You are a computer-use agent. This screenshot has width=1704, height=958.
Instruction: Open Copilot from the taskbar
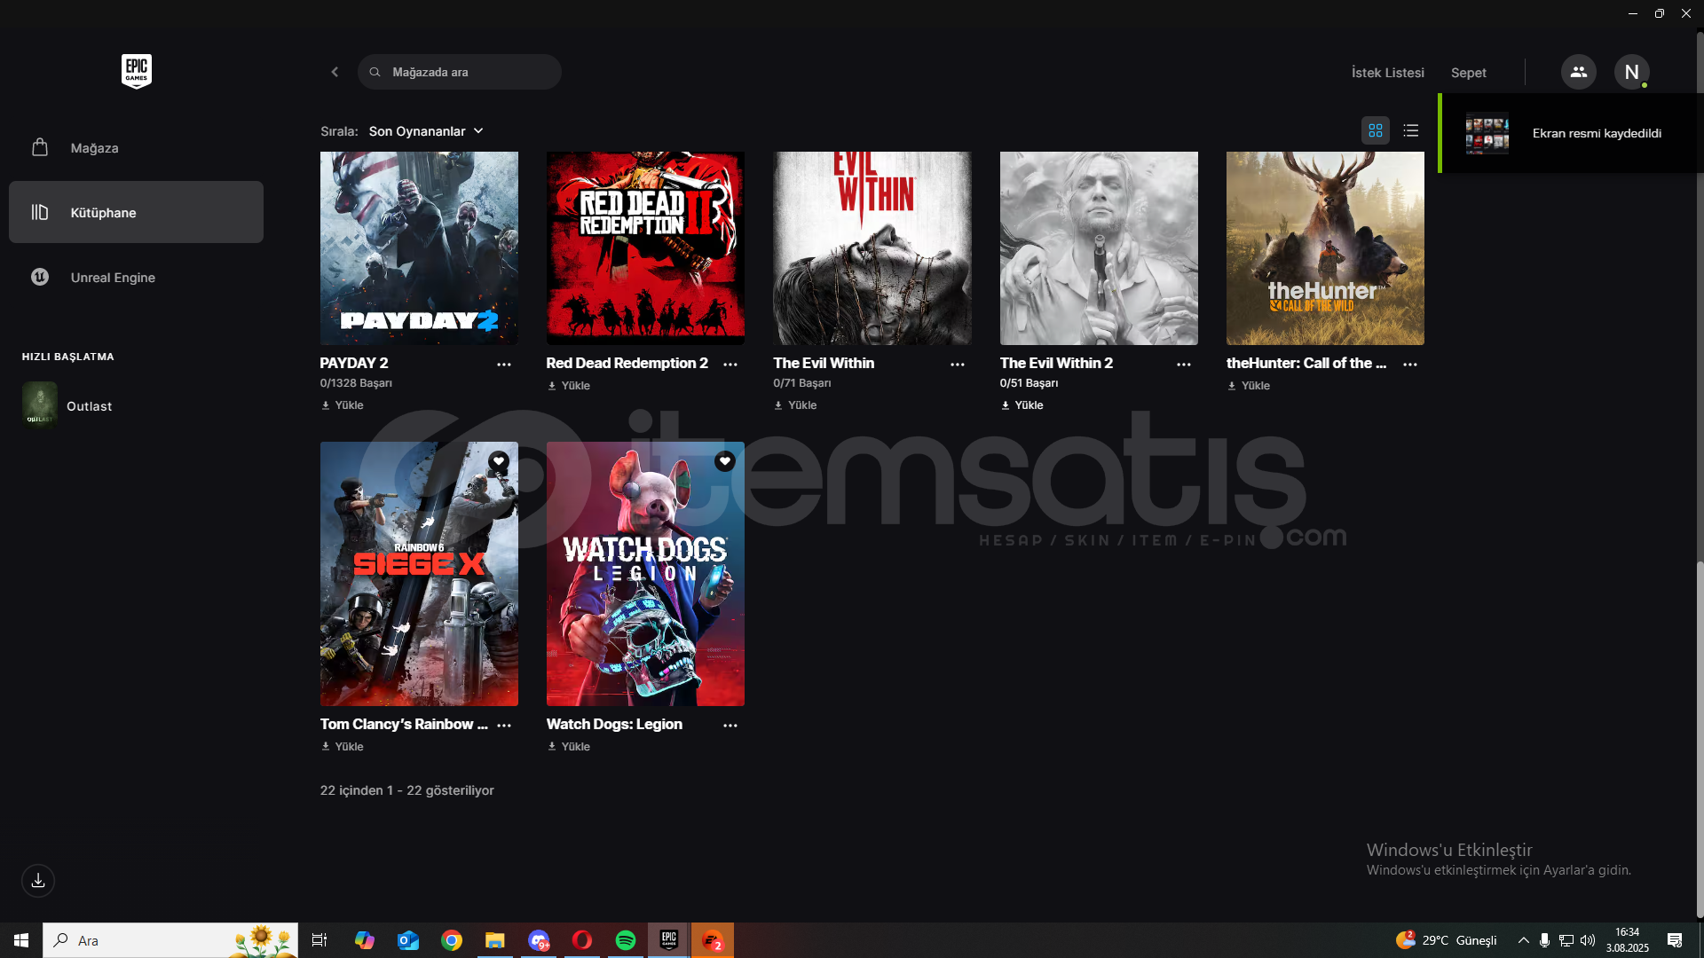pos(364,940)
